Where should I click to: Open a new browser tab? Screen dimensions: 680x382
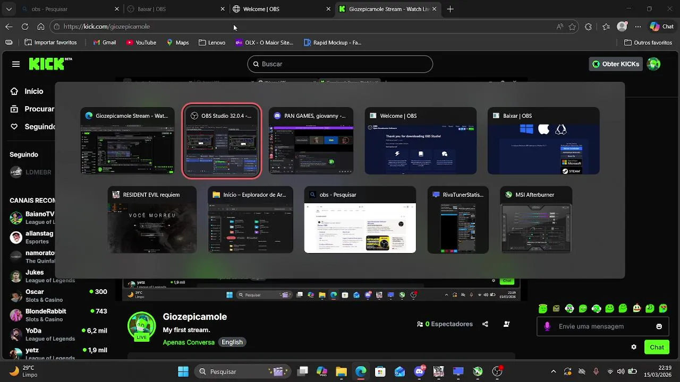coord(450,9)
